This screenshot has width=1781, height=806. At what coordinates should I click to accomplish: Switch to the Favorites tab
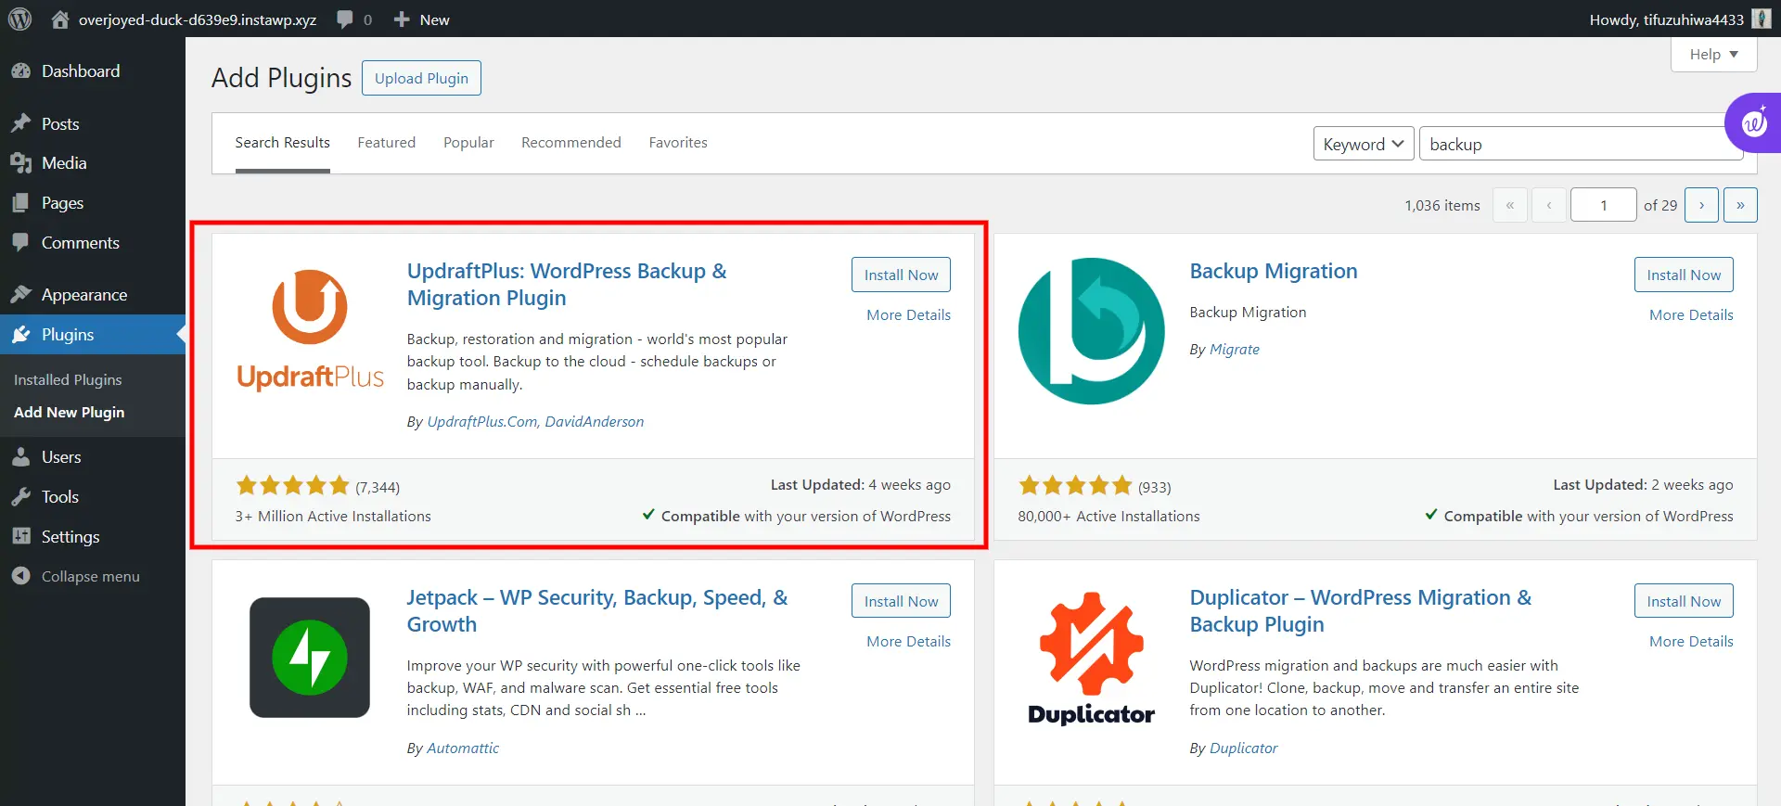678,143
